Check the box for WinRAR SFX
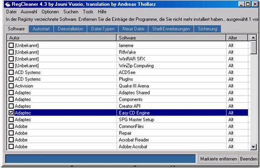The height and width of the screenshot is (168, 260). click(11, 59)
